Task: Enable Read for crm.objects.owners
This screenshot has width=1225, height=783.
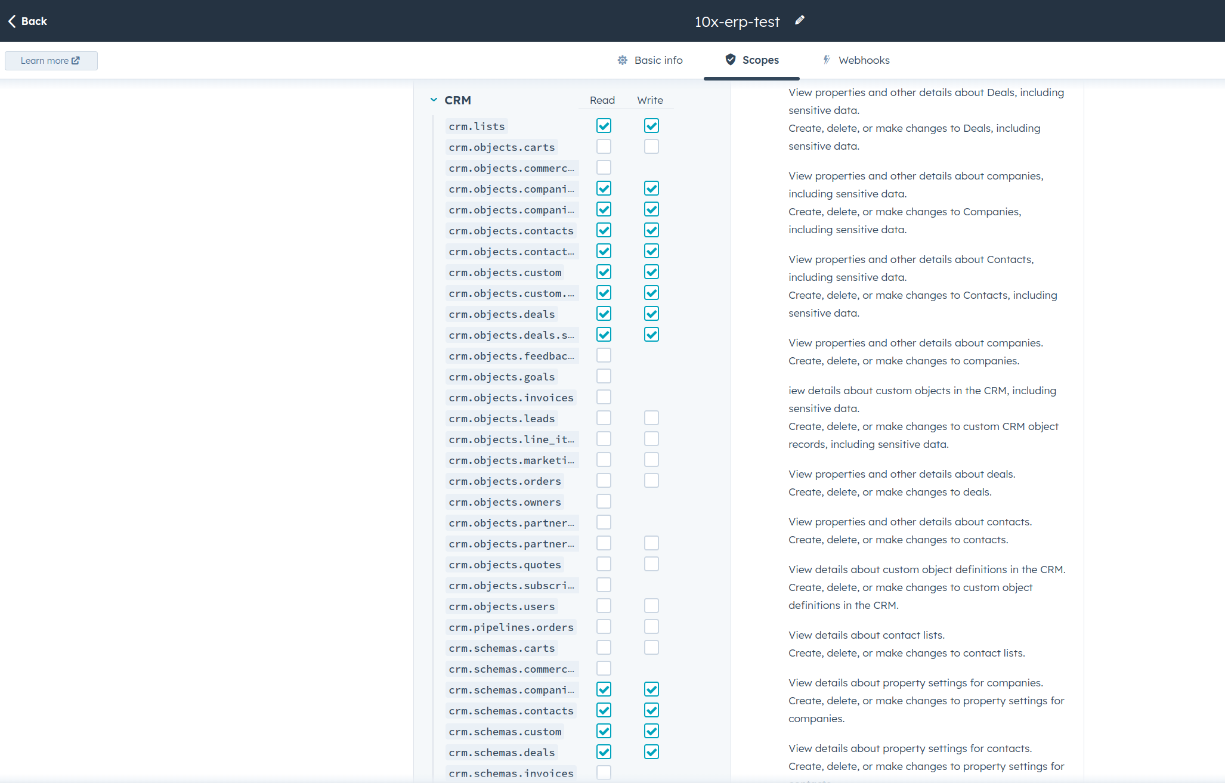Action: pyautogui.click(x=604, y=502)
